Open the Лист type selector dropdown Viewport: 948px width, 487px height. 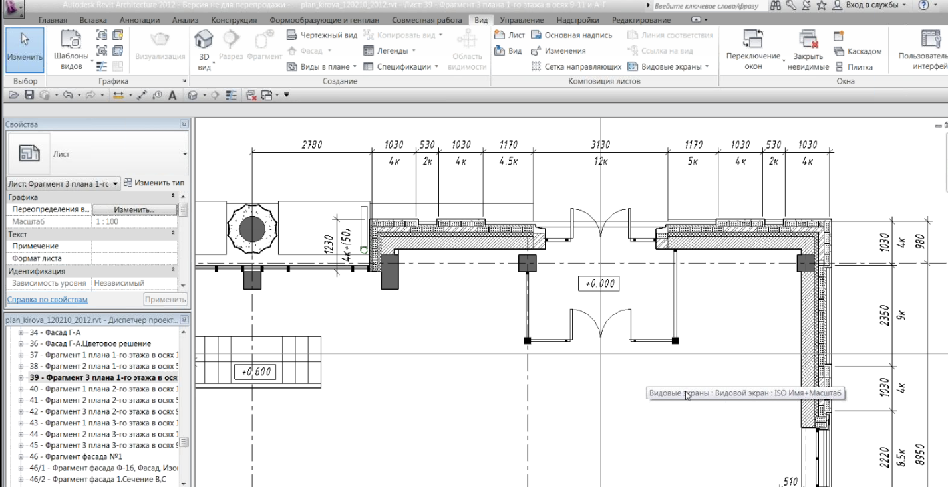coord(184,154)
